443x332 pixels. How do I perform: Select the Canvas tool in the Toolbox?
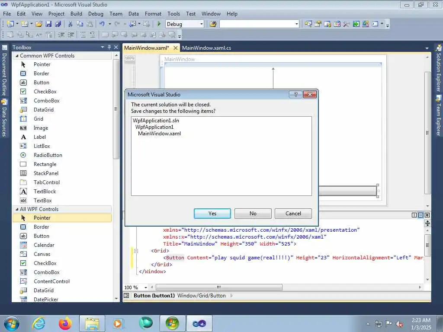(x=62, y=254)
